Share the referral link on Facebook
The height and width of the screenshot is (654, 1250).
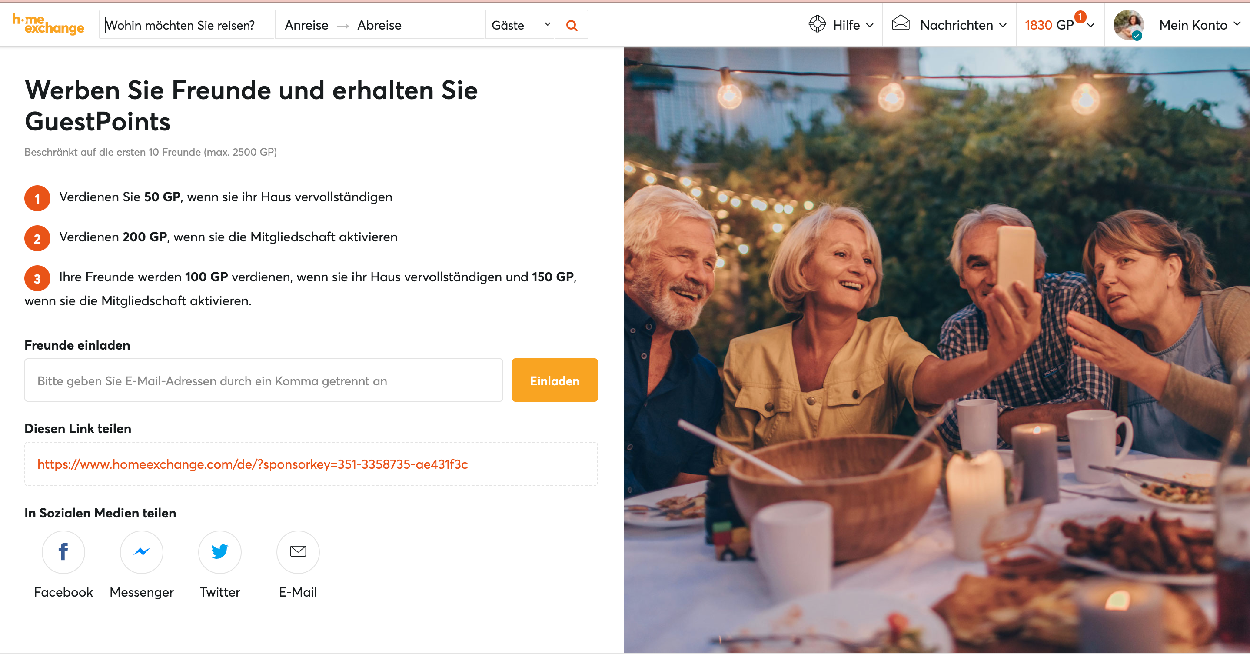tap(63, 552)
